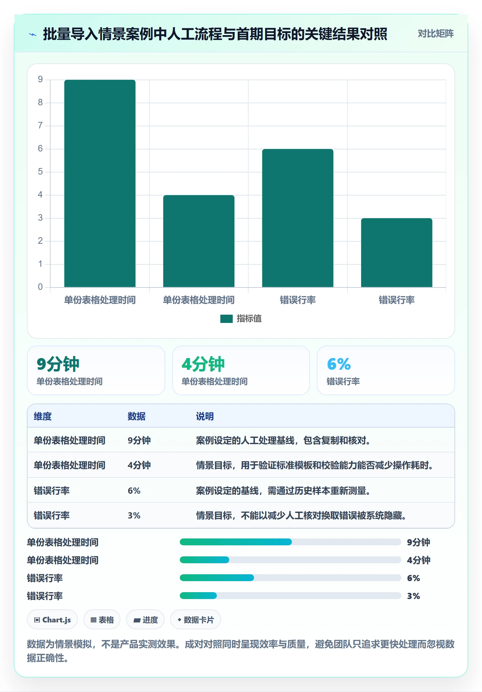Click the square icon in Chart.js chip
The image size is (482, 692).
(x=37, y=620)
